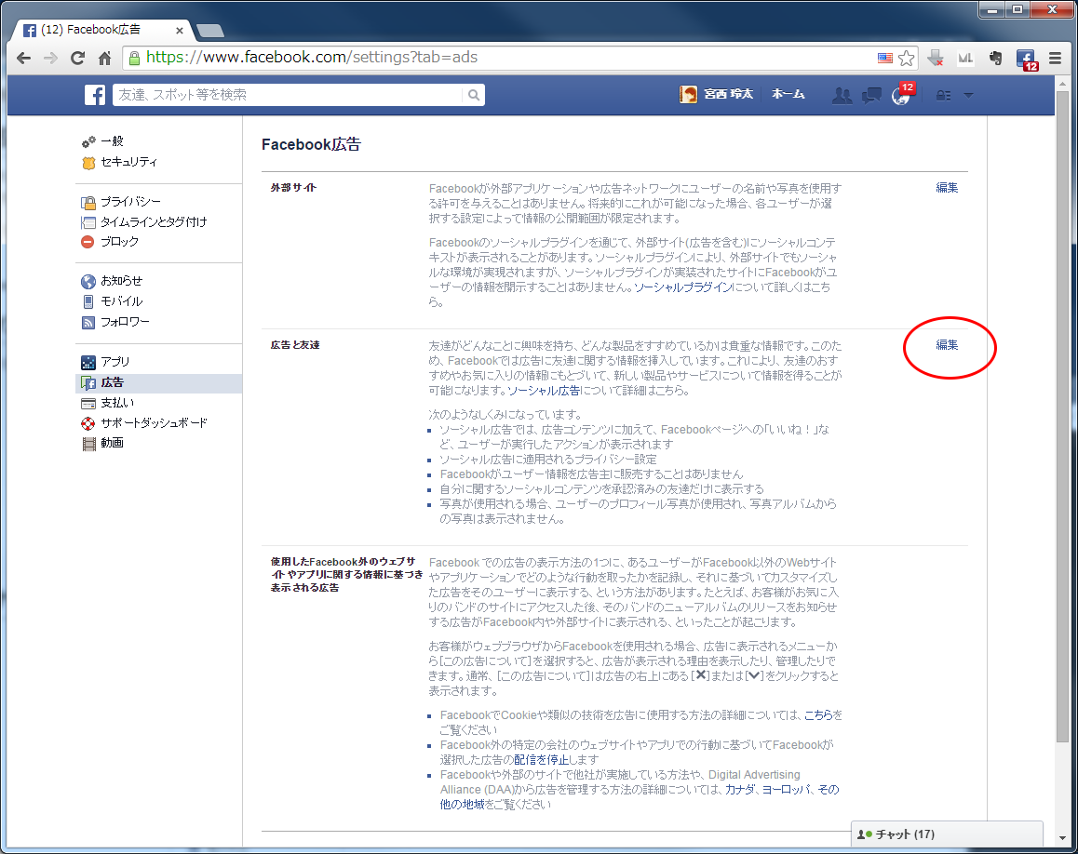Click the Facebook extension icon with badge
This screenshot has height=854, width=1078.
coord(1026,58)
